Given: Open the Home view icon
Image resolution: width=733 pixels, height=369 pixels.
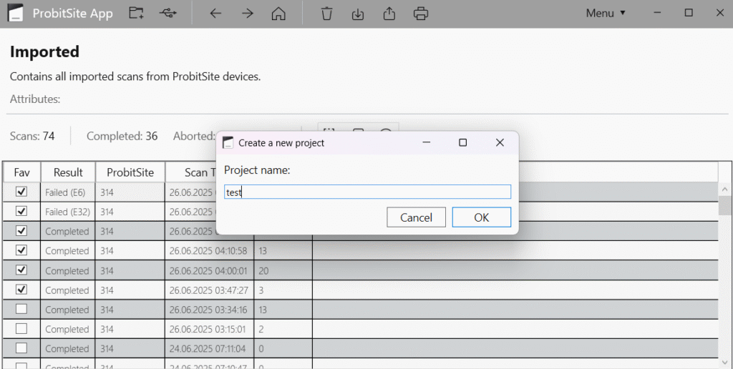Looking at the screenshot, I should tap(278, 14).
